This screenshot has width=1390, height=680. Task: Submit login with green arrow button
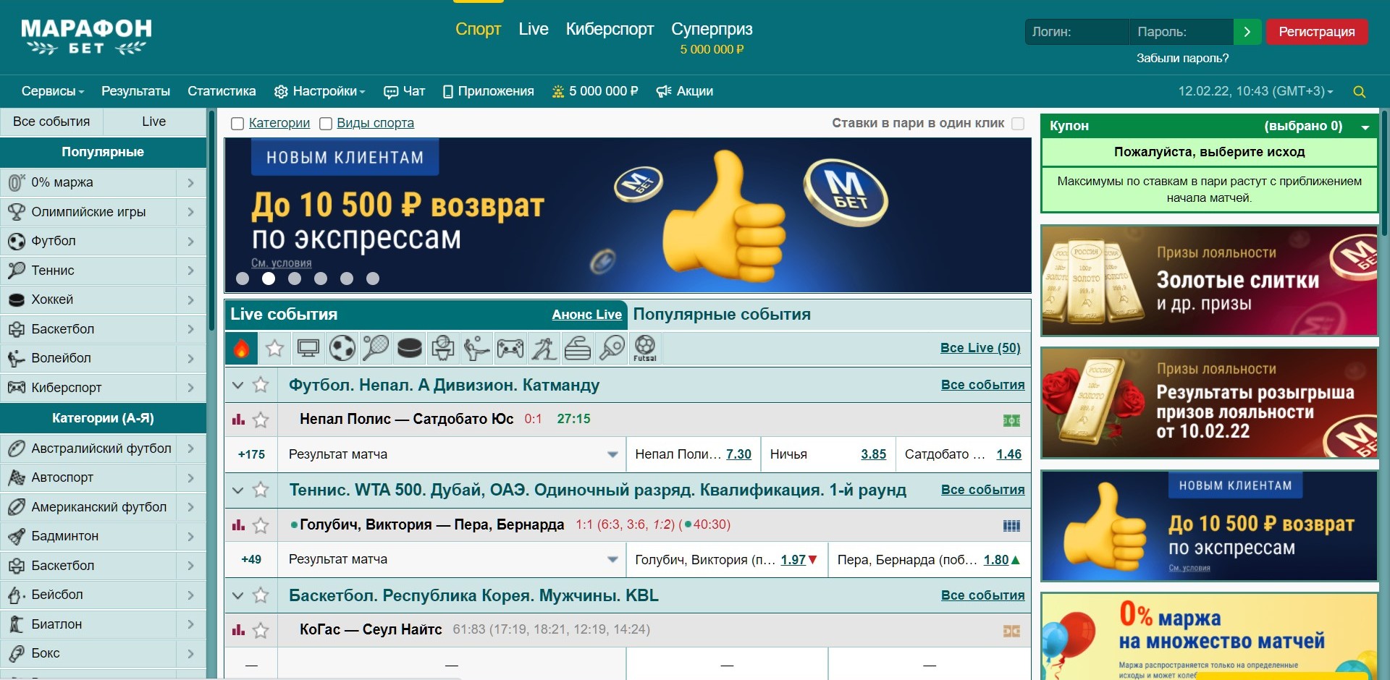(1247, 32)
